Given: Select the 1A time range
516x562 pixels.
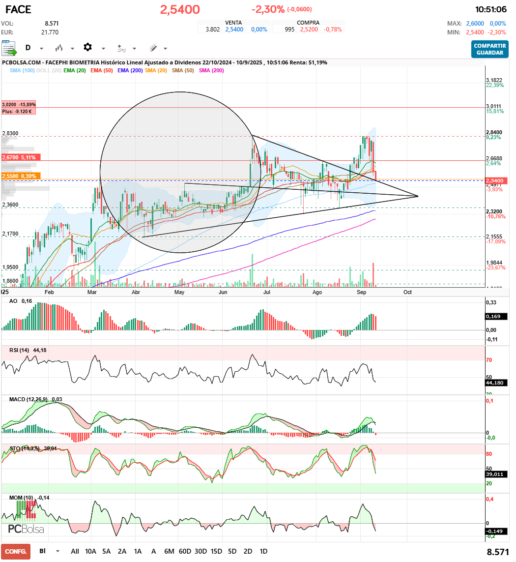Looking at the screenshot, I should click(x=138, y=551).
